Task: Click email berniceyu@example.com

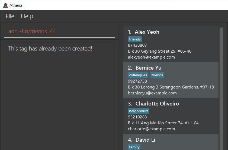Action: [152, 93]
